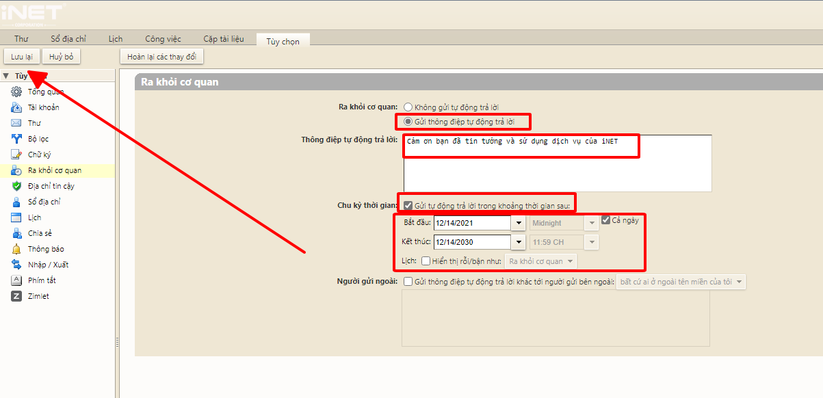This screenshot has height=398, width=823.
Task: Open the Kết thúc date picker dropdown
Action: tap(519, 242)
